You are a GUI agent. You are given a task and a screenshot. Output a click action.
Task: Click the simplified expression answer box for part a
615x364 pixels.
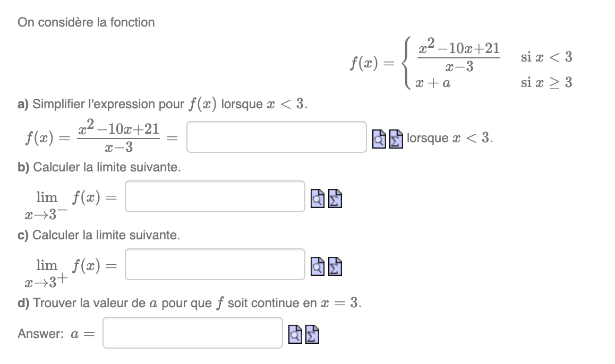point(276,137)
